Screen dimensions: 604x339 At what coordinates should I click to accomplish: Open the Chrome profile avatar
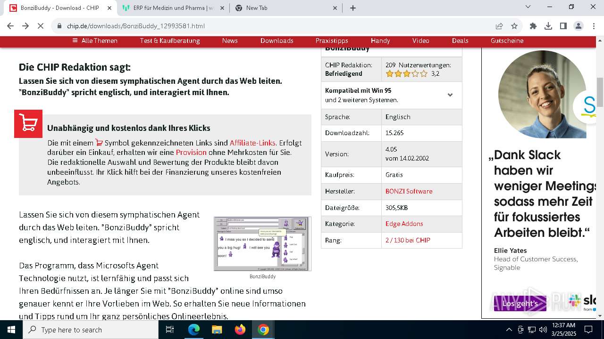click(579, 26)
